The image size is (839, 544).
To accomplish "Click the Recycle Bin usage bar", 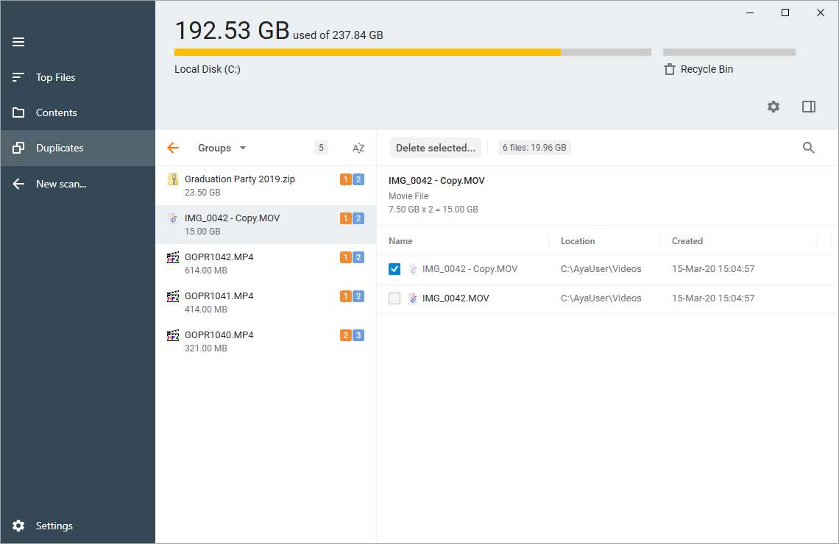I will click(729, 52).
